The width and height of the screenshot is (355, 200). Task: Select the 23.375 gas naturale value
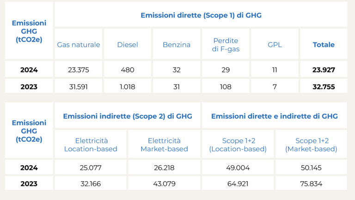coord(79,70)
